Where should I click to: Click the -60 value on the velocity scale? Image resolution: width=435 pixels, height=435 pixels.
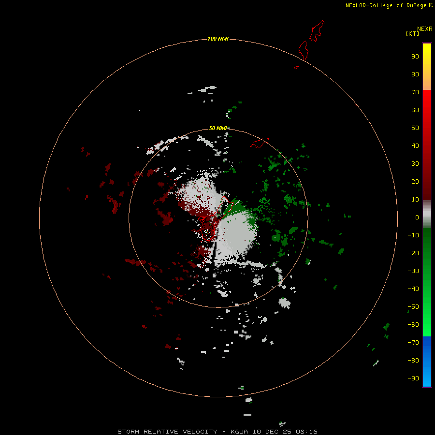pos(413,325)
